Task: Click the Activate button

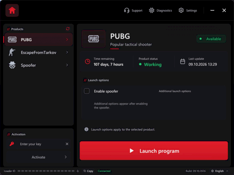Action: pyautogui.click(x=39, y=157)
